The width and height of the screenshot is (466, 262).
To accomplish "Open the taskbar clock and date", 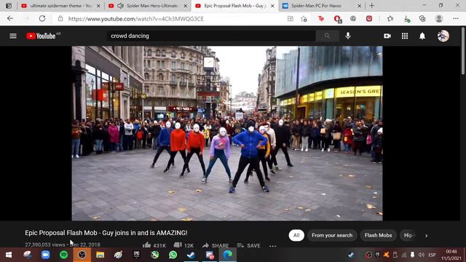I will 451,255.
